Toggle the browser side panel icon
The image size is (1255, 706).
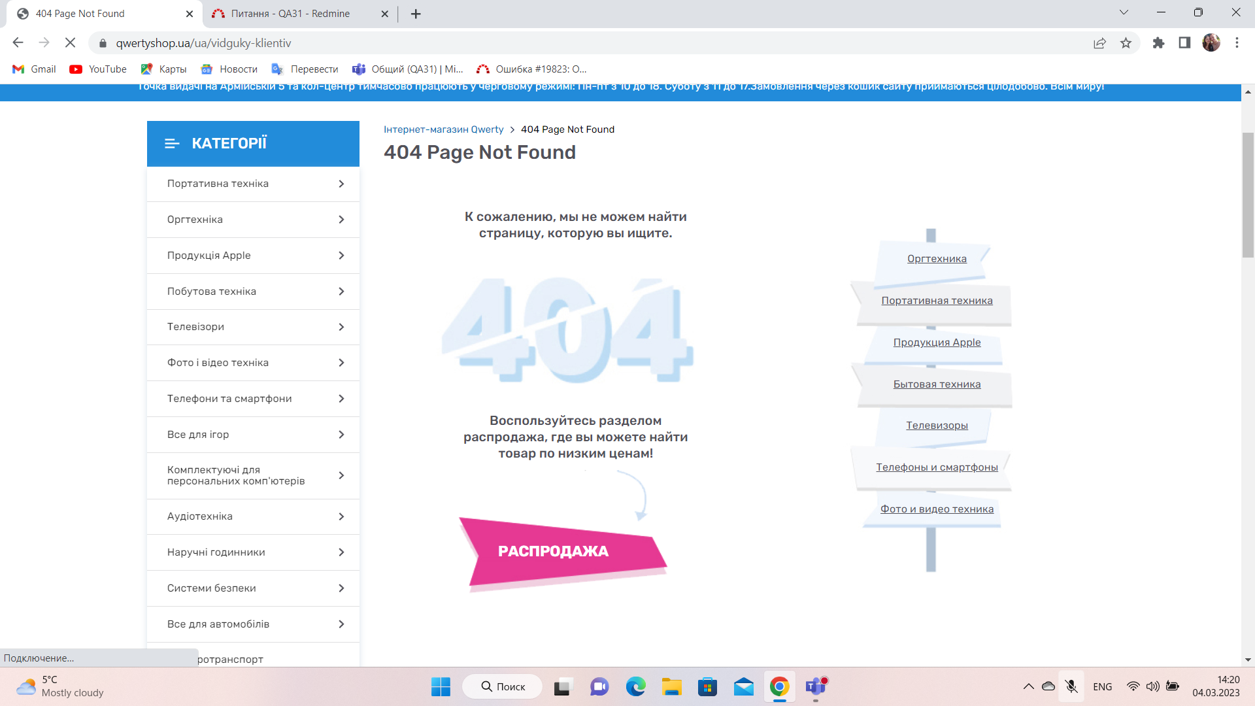point(1184,43)
